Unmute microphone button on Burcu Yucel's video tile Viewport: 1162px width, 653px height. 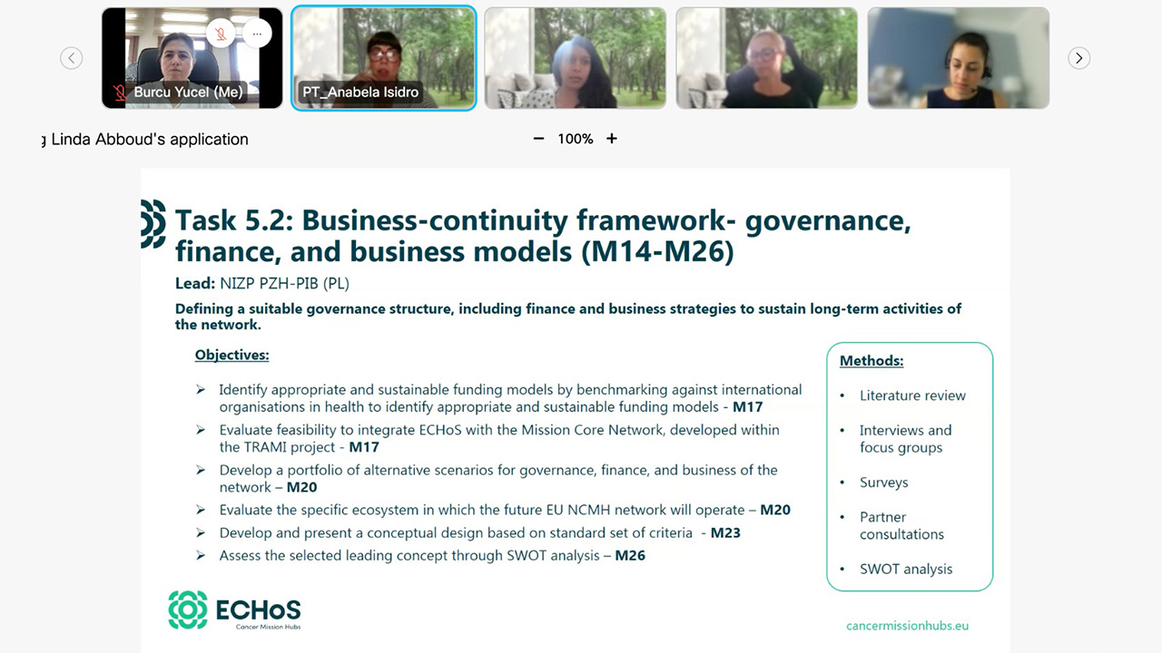220,34
